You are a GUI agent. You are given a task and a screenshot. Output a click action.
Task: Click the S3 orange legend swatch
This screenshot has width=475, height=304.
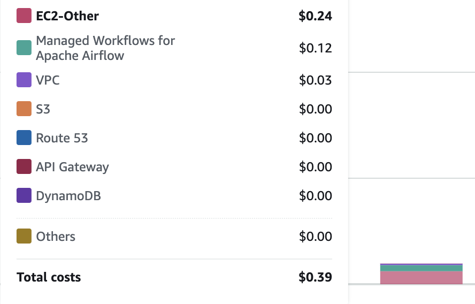[x=24, y=109]
